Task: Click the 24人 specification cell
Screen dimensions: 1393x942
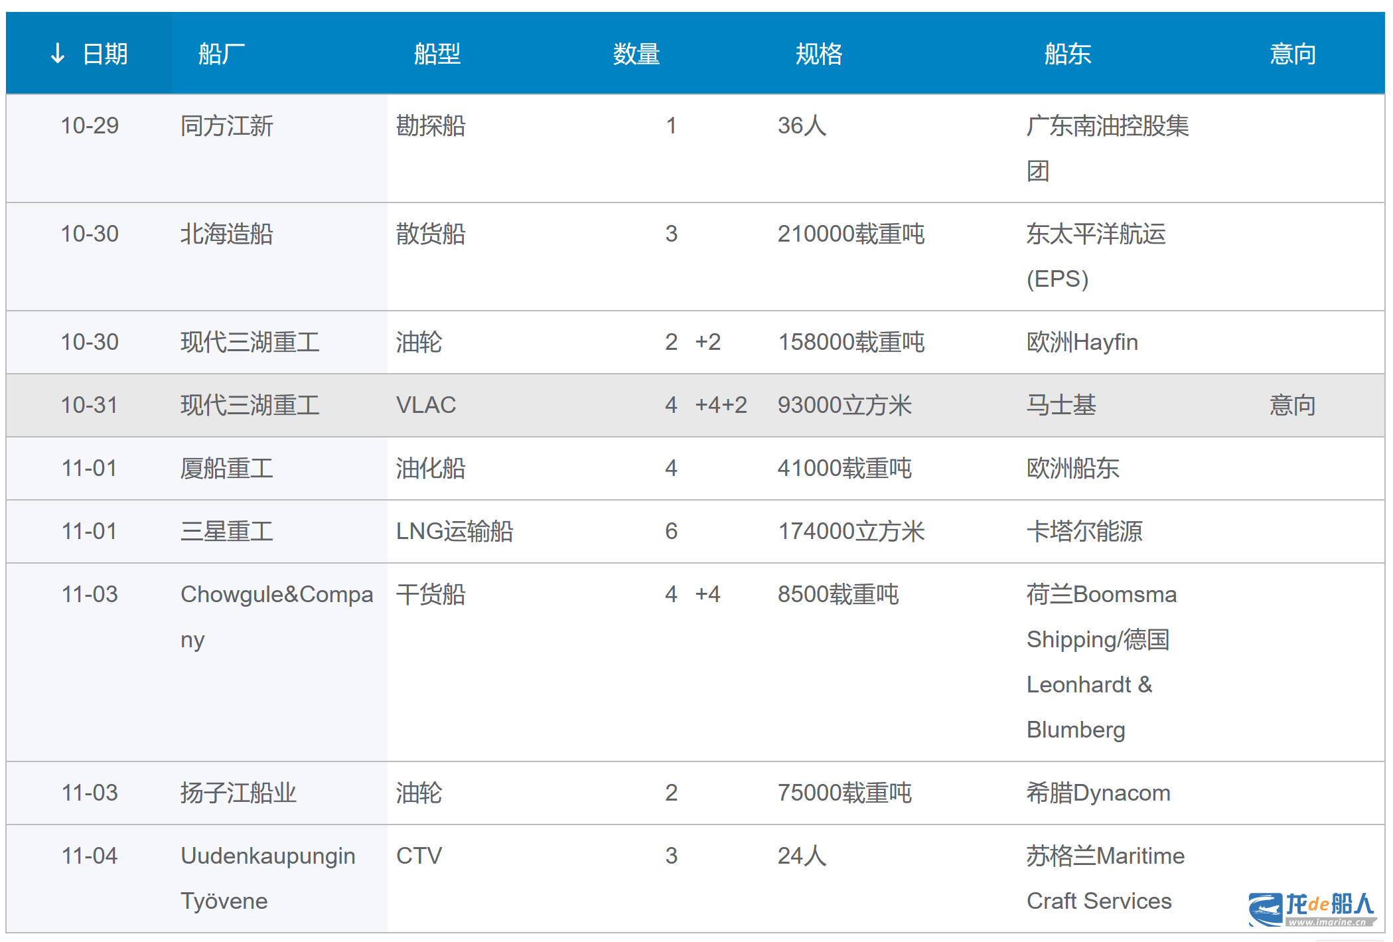Action: (802, 856)
